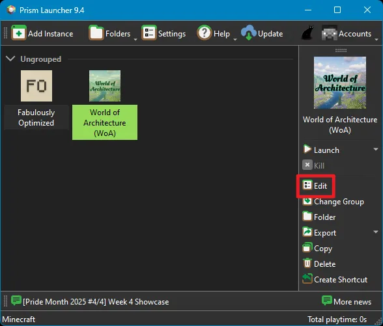Expand the Export dropdown arrow
Viewport: 383px width, 326px height.
click(376, 232)
